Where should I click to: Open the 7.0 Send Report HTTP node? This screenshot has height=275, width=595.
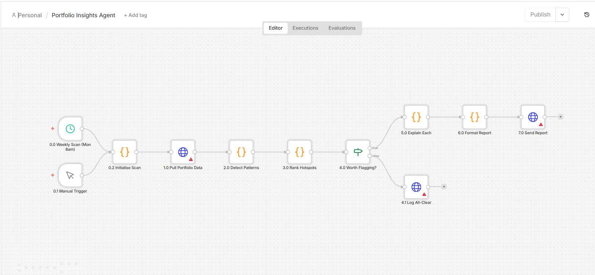[x=533, y=117]
